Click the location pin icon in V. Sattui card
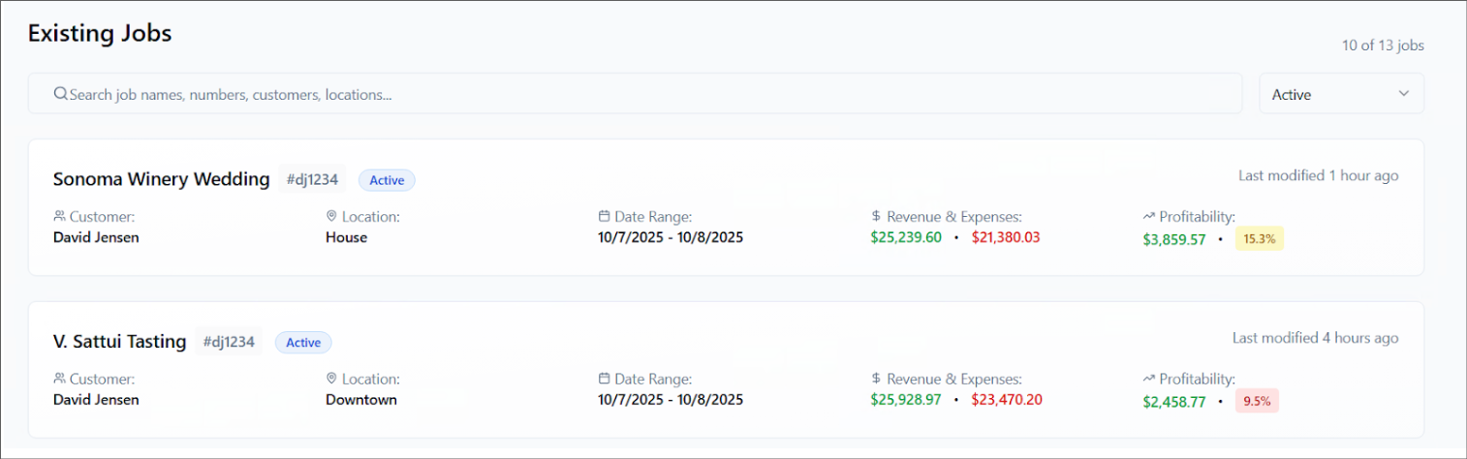The image size is (1467, 459). [x=331, y=380]
